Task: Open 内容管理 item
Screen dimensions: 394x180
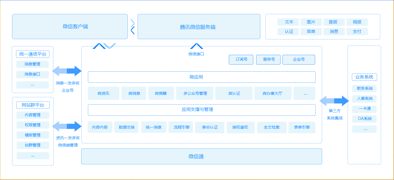Action: (x=33, y=115)
